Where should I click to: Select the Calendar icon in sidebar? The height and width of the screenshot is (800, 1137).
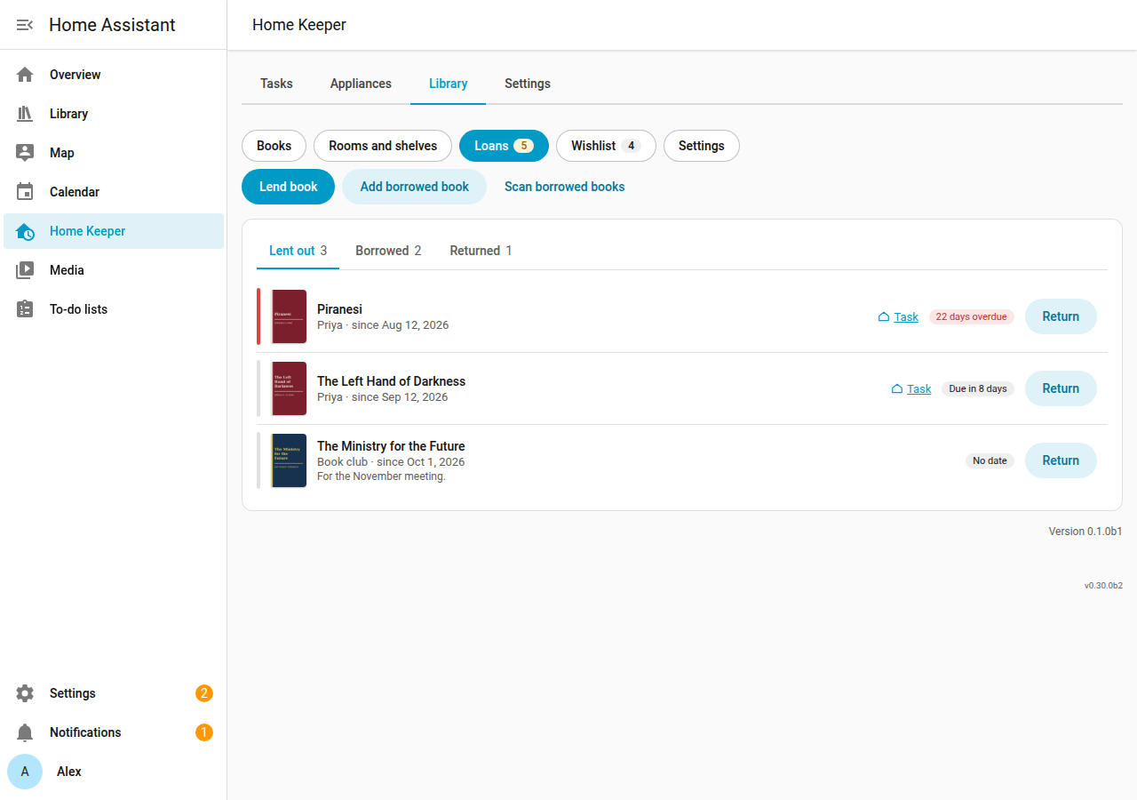[x=25, y=192]
